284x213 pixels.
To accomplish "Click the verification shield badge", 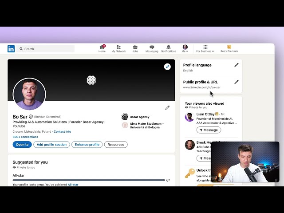I will pyautogui.click(x=31, y=116).
